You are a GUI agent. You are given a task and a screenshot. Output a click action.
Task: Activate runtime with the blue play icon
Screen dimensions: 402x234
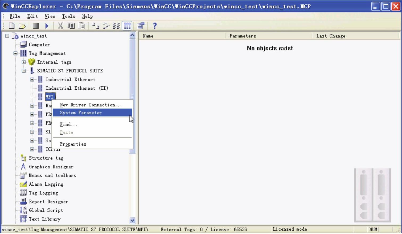click(47, 26)
